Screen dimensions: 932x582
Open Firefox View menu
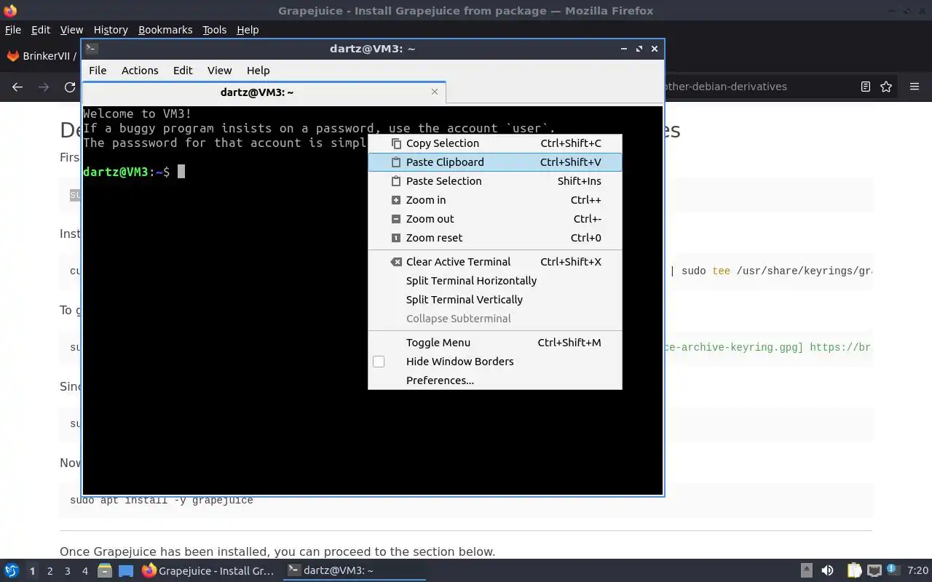(x=71, y=30)
